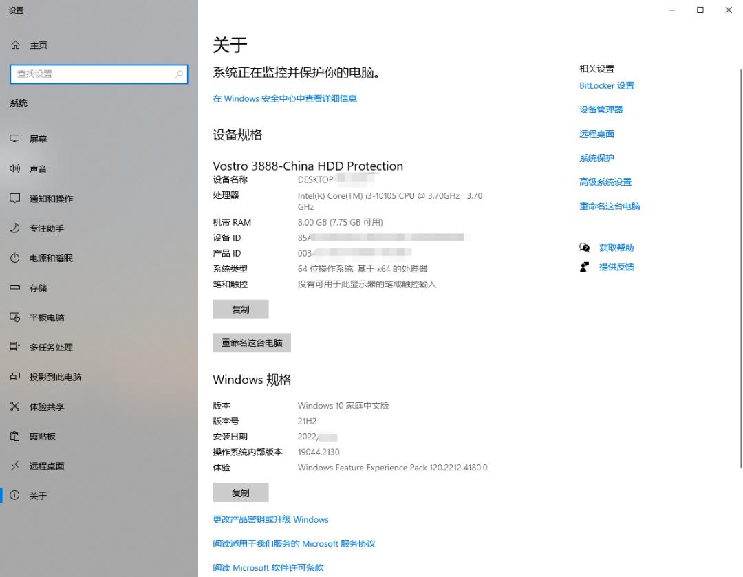Open 声音 (Sound) settings in sidebar
This screenshot has height=577, width=743.
tap(39, 168)
